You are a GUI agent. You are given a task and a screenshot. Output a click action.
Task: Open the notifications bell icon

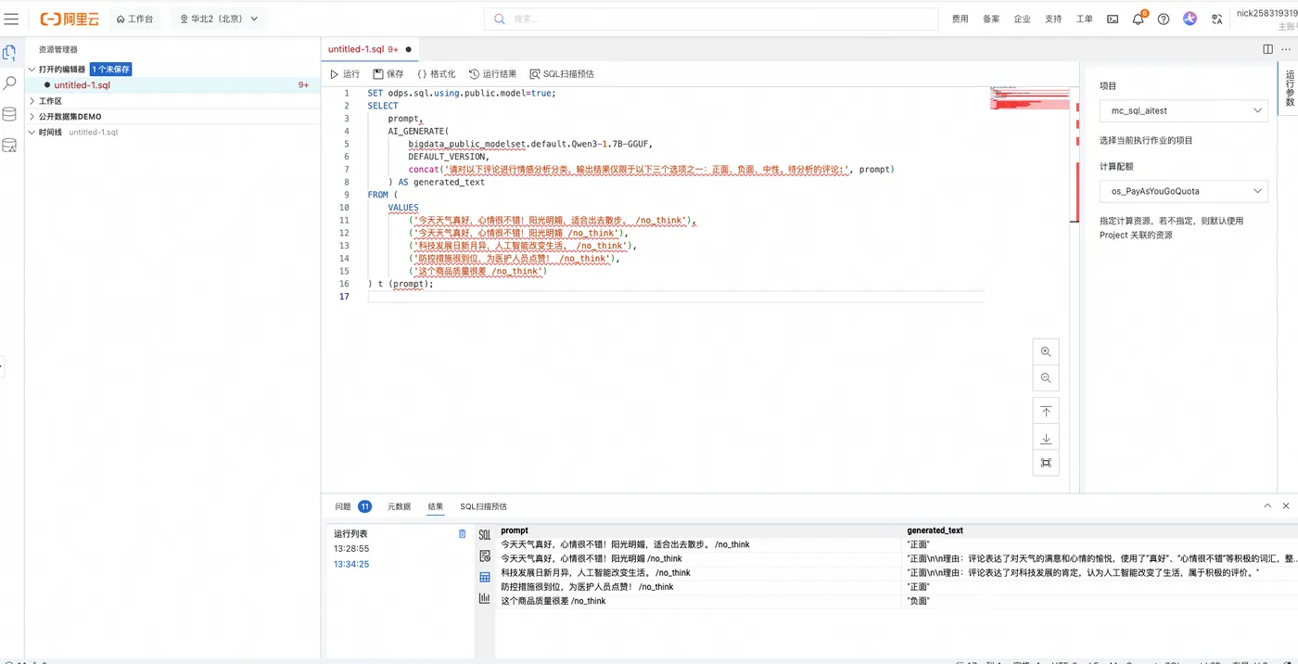pos(1139,19)
